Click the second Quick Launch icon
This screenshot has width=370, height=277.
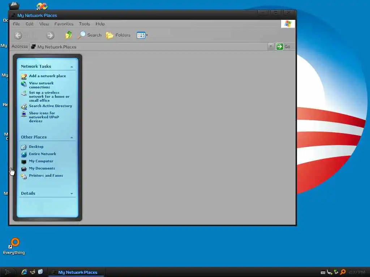[33, 272]
